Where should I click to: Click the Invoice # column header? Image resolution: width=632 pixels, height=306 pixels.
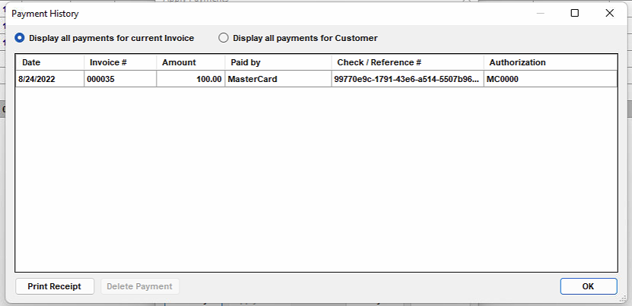(x=120, y=62)
